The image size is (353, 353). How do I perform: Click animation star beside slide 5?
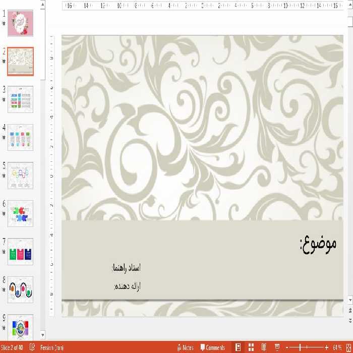pyautogui.click(x=4, y=175)
